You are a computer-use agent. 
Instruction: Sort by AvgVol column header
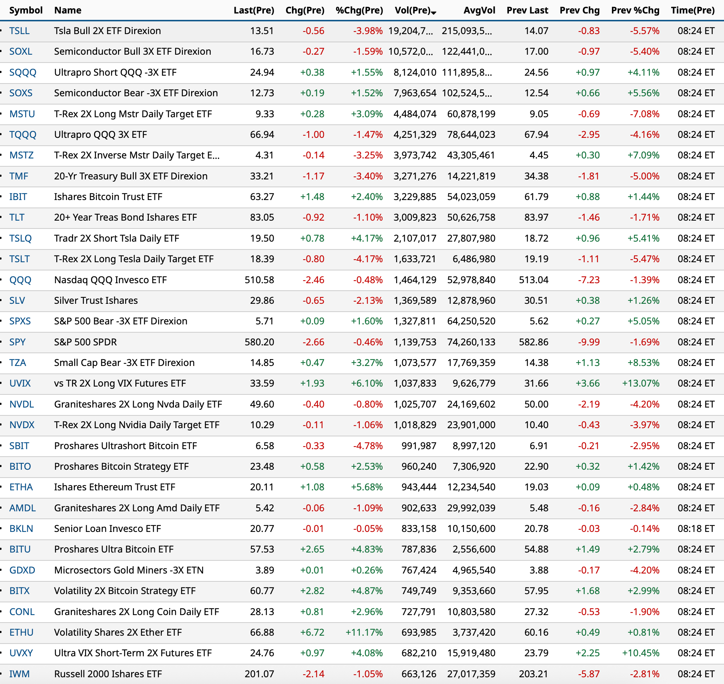click(479, 10)
